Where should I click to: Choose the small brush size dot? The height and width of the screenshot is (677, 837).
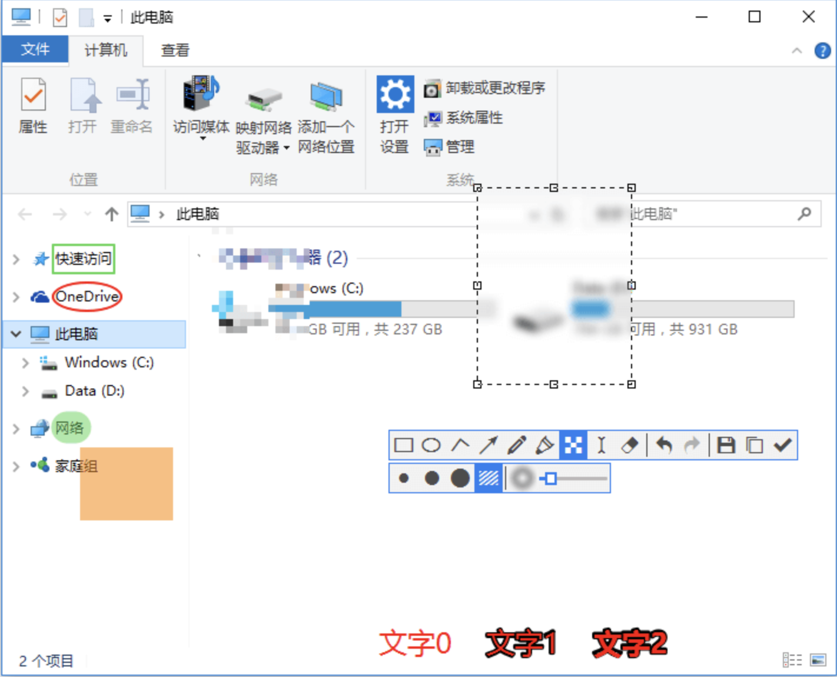pyautogui.click(x=404, y=478)
